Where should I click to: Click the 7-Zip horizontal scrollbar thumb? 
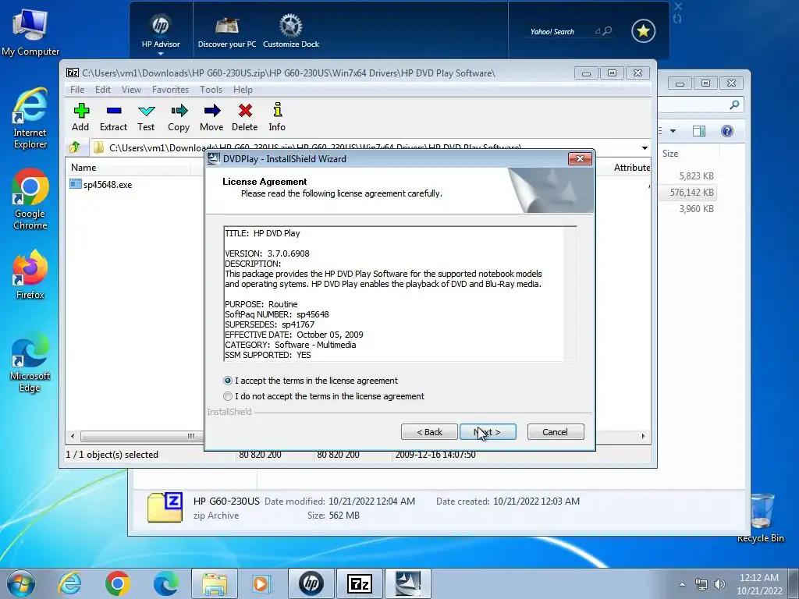(142, 436)
